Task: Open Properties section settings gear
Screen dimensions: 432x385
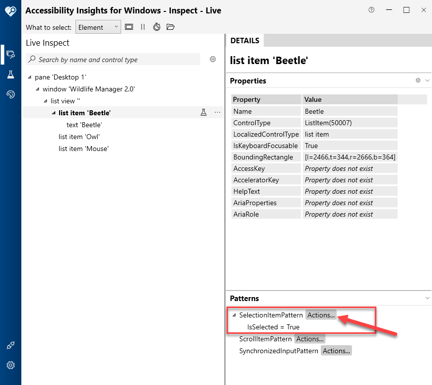Action: click(418, 80)
